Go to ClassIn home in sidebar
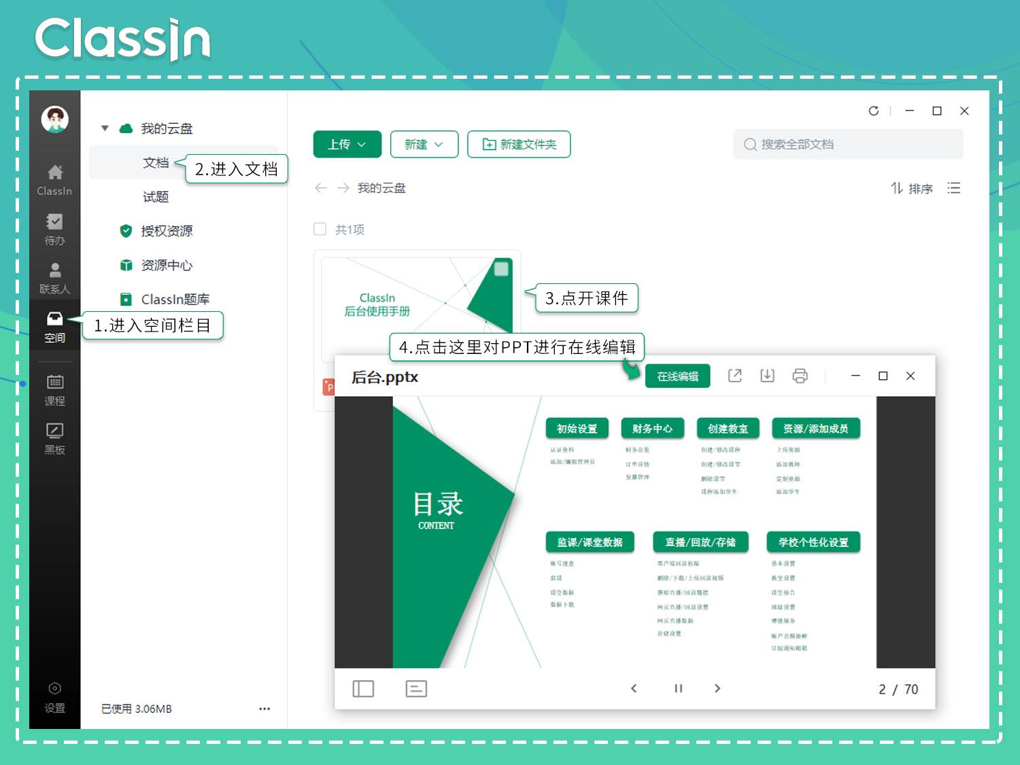This screenshot has height=765, width=1020. click(54, 180)
